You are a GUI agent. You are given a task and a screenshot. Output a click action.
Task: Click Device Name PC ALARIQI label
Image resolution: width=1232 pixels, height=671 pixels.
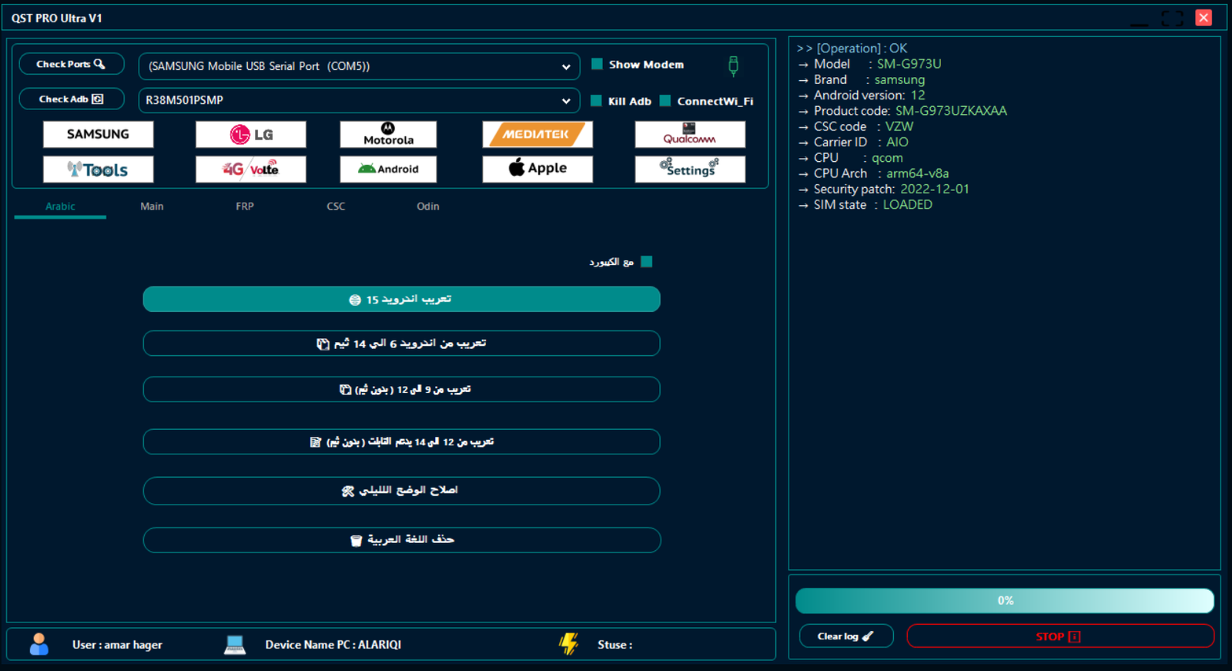click(333, 645)
